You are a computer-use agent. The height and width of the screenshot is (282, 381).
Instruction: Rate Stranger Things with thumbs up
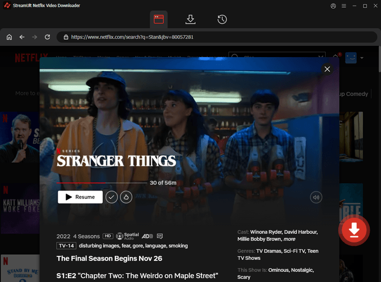(x=126, y=197)
